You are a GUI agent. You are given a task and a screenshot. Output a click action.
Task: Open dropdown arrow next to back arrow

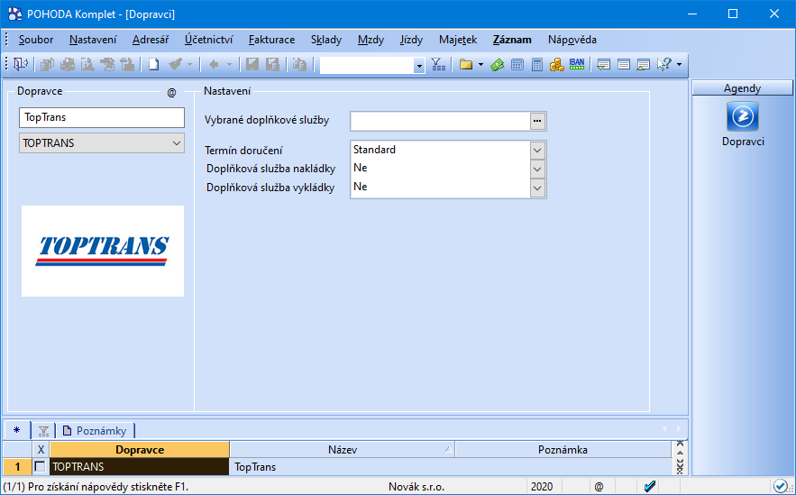tap(229, 65)
